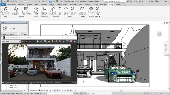Click the search keyword input field
Screen dimensions: 170x95
115,1
